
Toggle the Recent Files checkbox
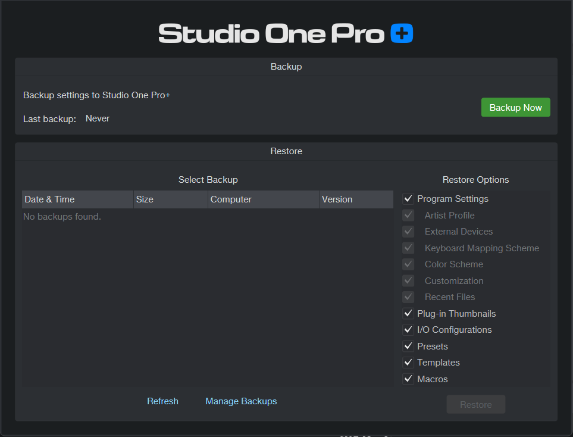tap(408, 297)
